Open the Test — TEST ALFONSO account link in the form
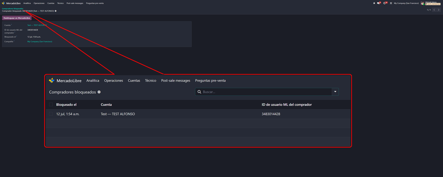The image size is (443, 177). click(37, 25)
